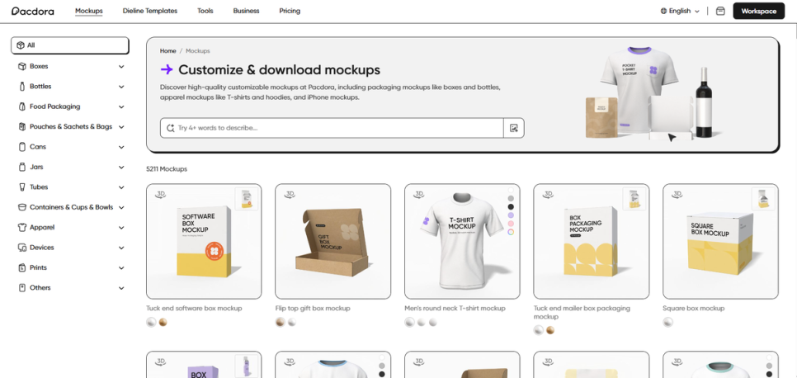Click the Apparel shirt icon
The image size is (797, 378).
click(21, 228)
